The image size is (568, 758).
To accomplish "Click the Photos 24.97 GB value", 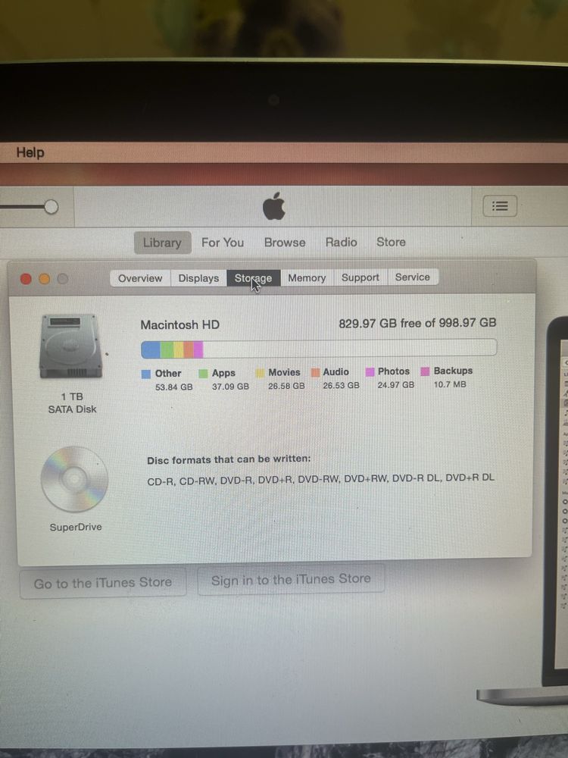I will coord(395,385).
